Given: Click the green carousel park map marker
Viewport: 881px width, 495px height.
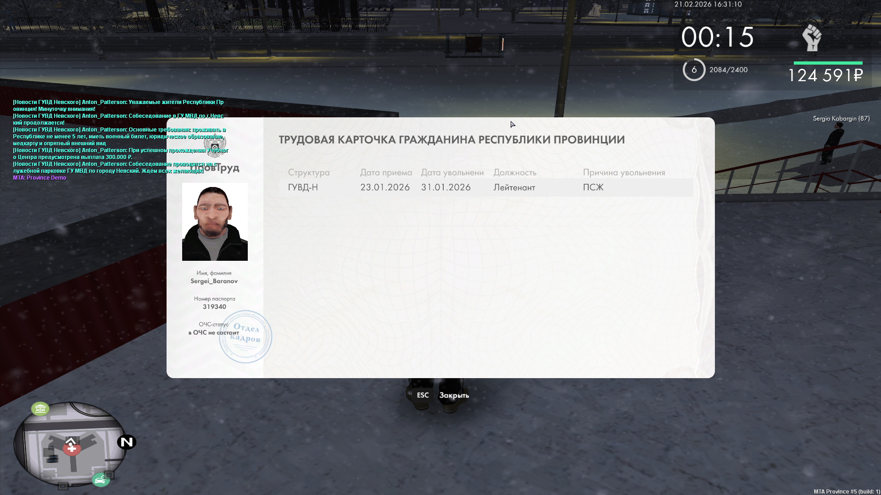Looking at the screenshot, I should [40, 408].
